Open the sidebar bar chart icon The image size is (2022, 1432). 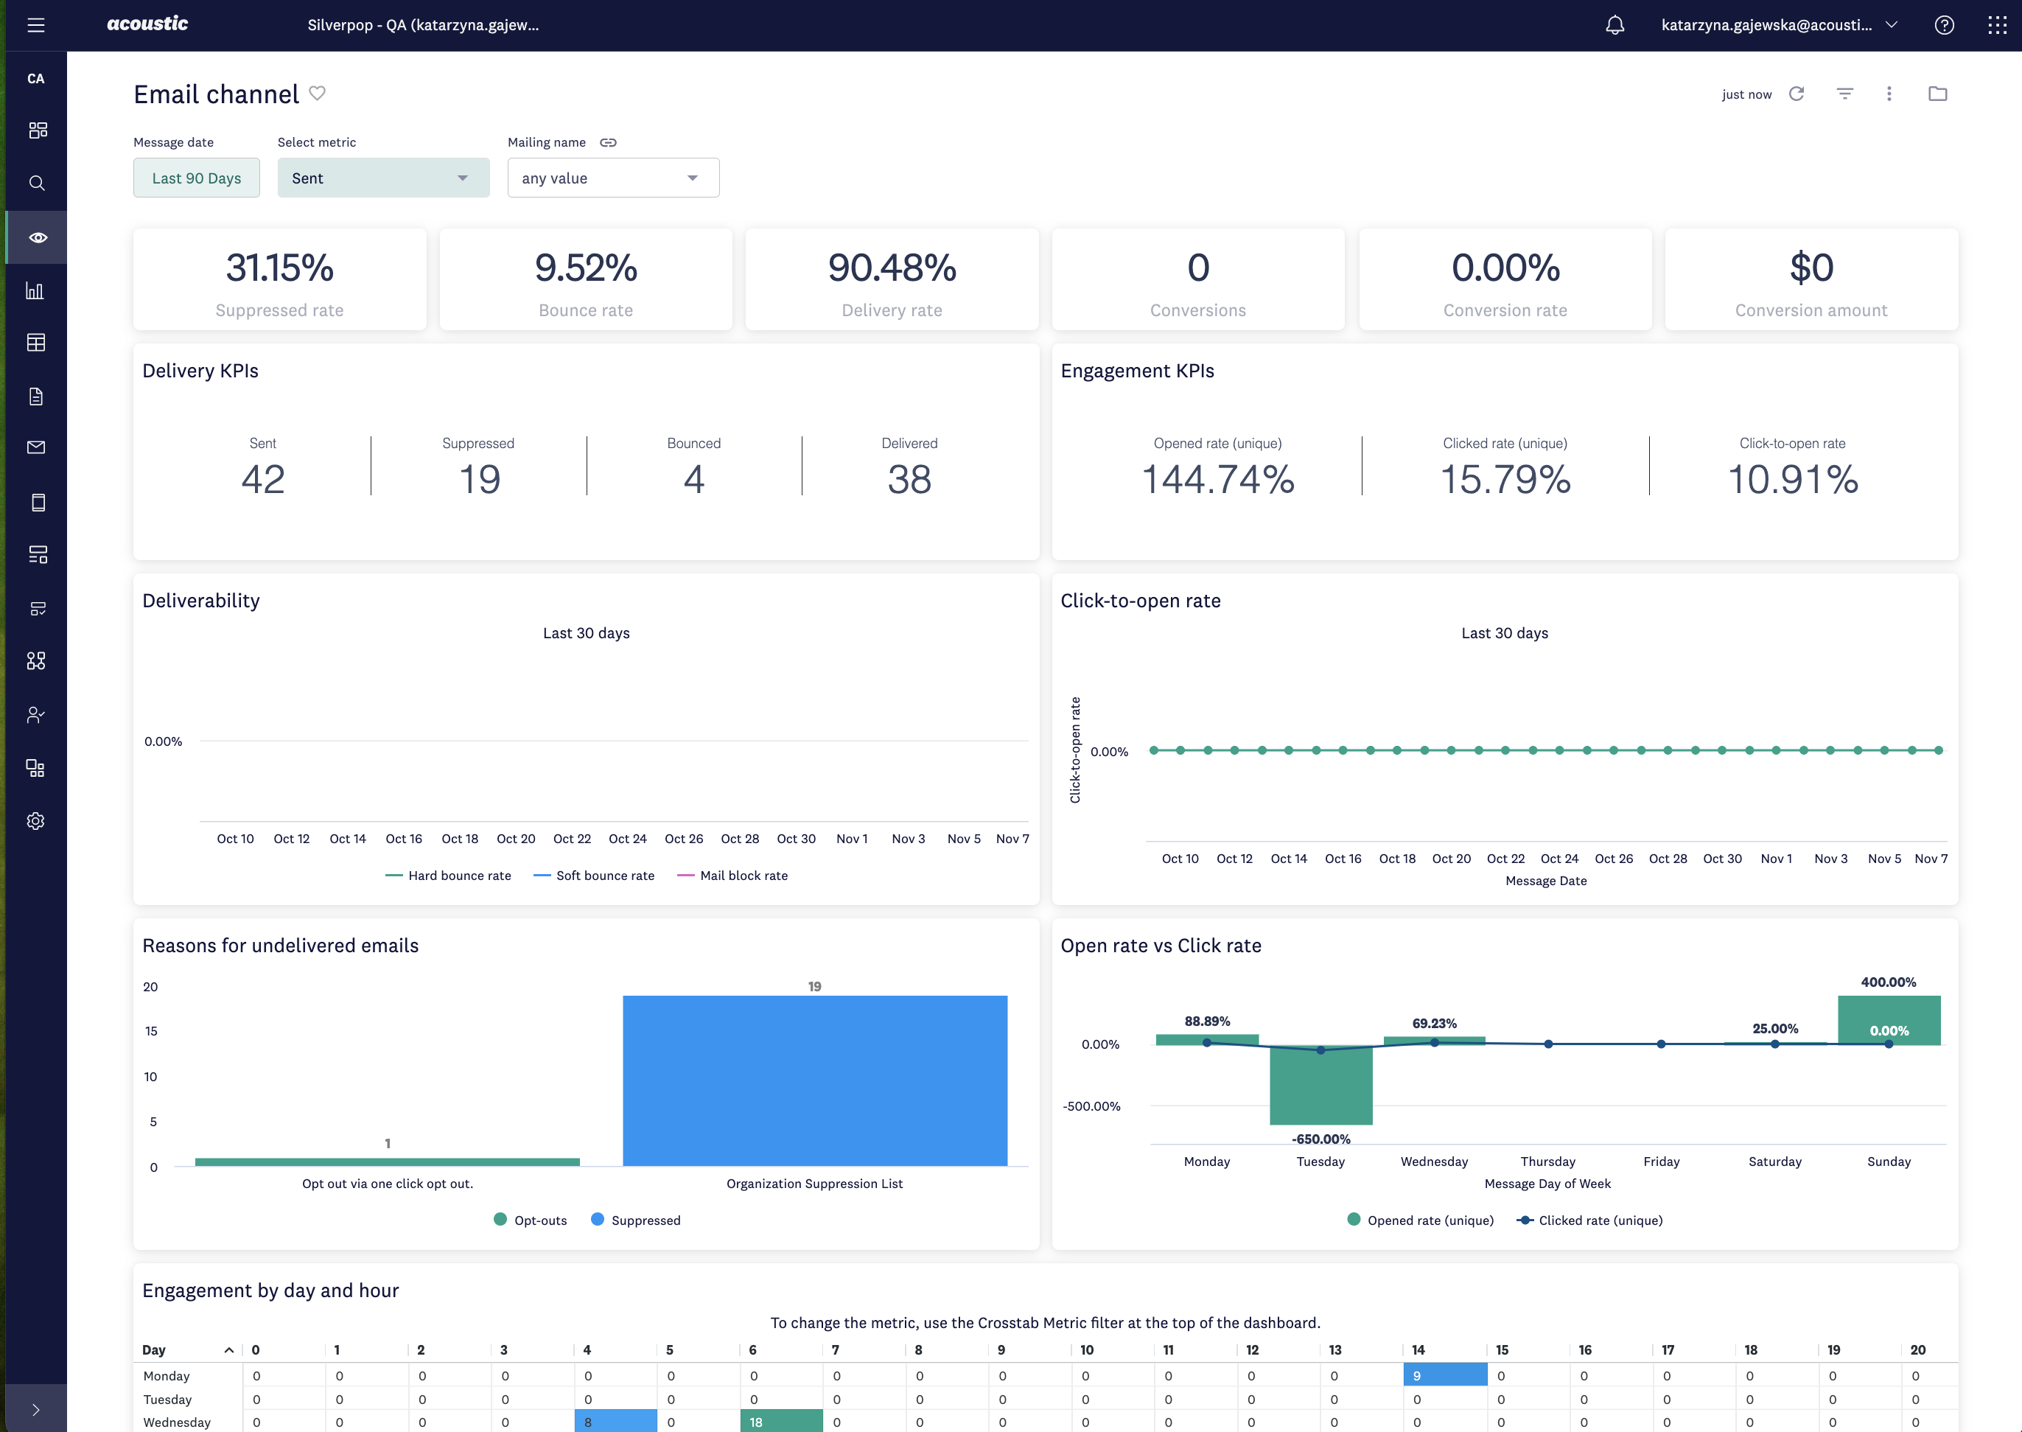[35, 290]
